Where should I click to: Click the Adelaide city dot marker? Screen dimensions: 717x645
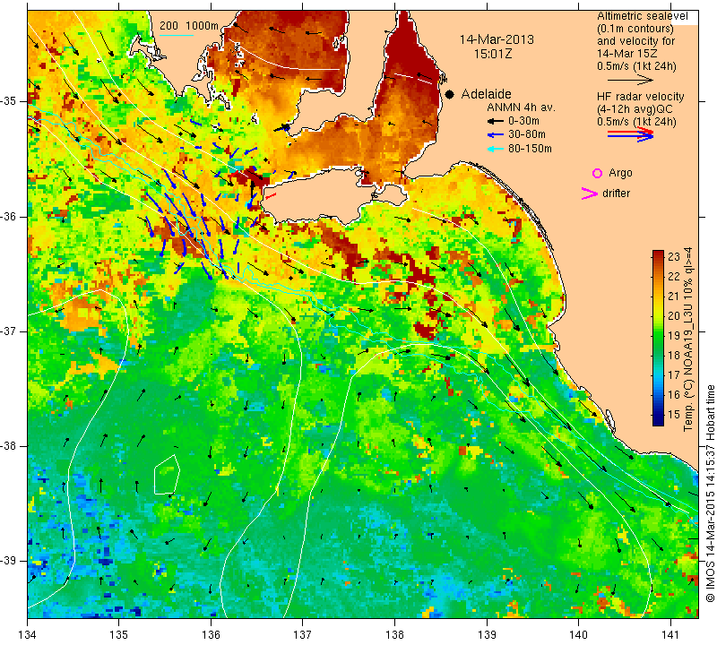tap(450, 94)
